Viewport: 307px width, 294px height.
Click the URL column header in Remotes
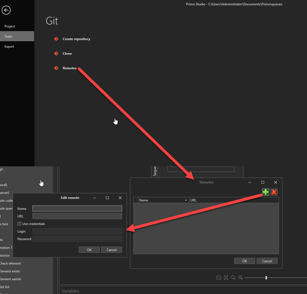234,200
